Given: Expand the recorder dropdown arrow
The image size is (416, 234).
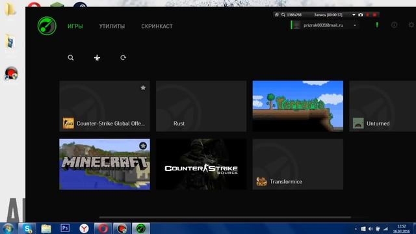Looking at the screenshot, I should click(x=354, y=15).
